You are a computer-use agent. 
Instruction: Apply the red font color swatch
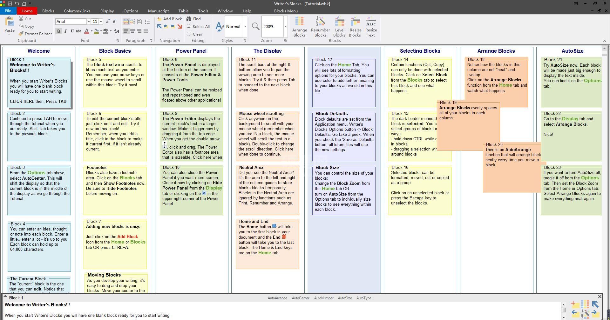click(87, 31)
